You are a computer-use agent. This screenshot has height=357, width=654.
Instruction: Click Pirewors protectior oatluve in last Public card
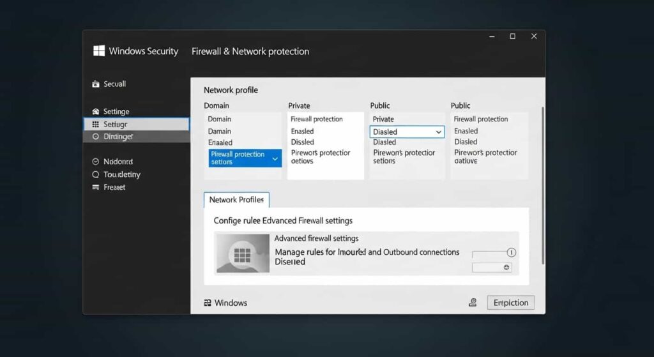click(485, 156)
